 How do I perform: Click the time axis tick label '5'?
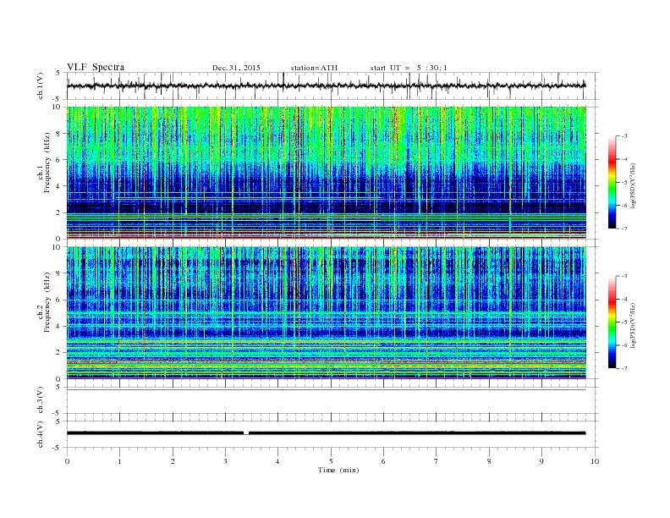[331, 461]
